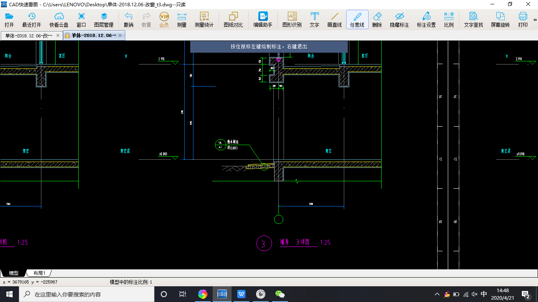Open 标注设置 annotation settings
Screen dimensions: 538x302
coord(427,20)
